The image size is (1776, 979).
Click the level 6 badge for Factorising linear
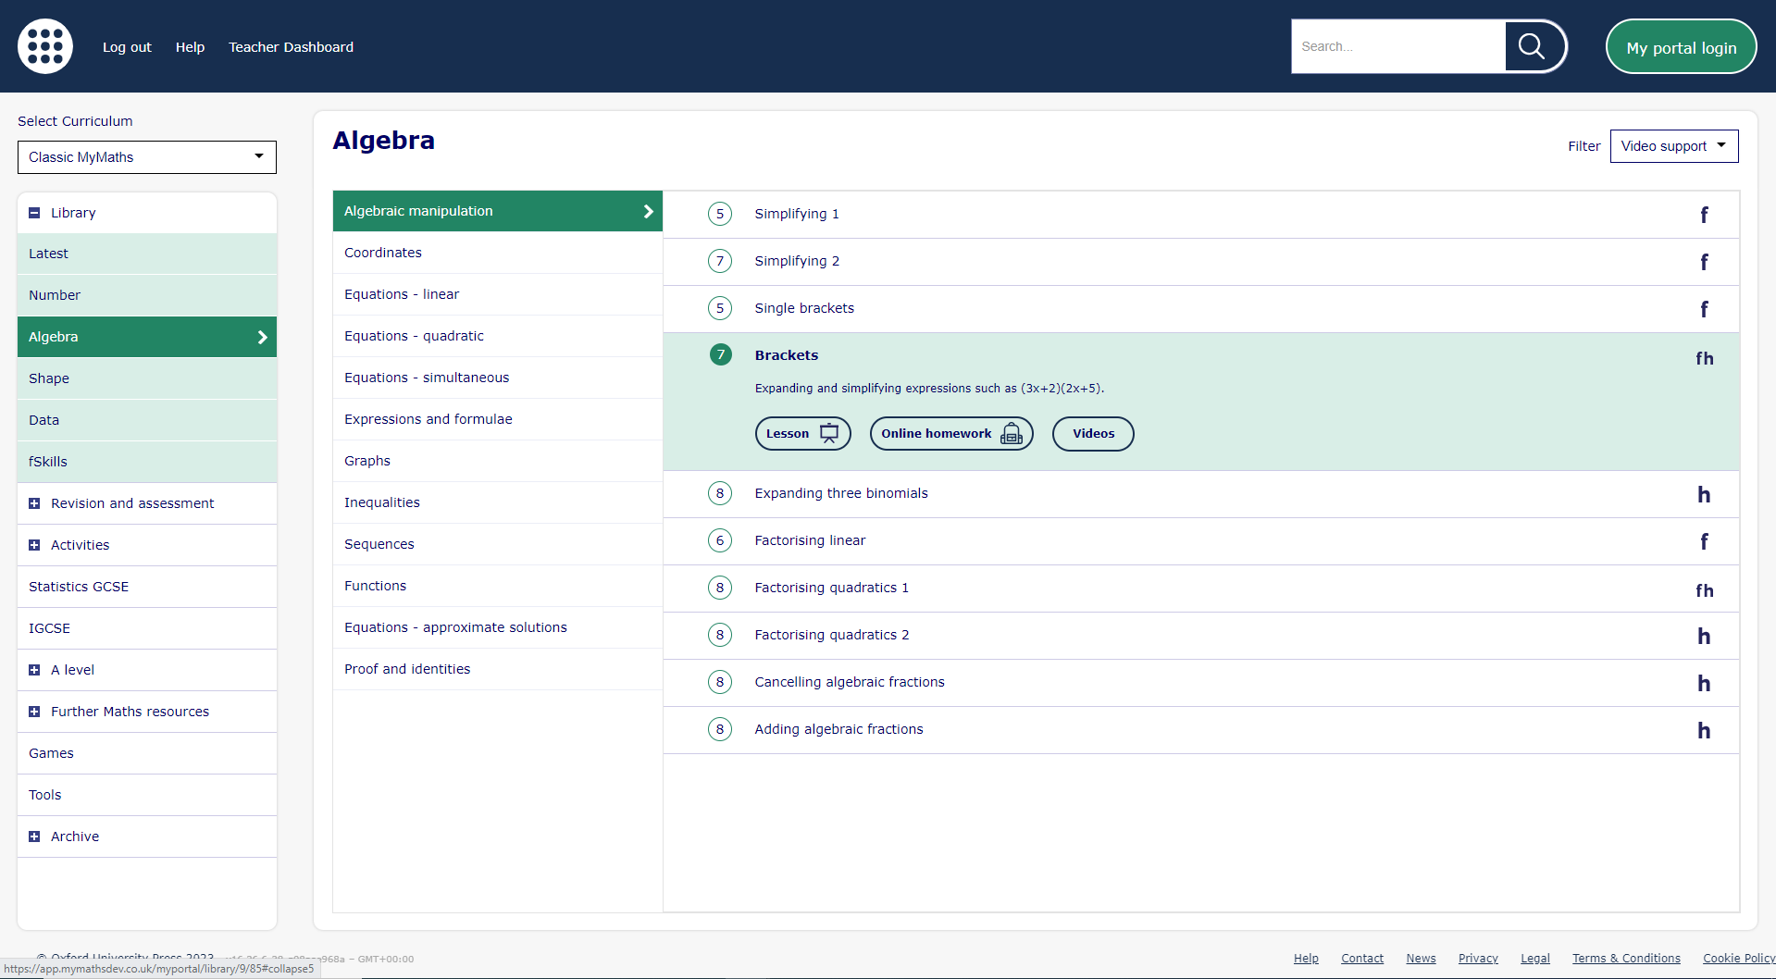(720, 540)
